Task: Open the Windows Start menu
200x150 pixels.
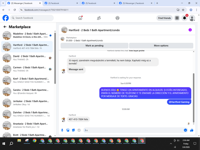Action: point(4,144)
